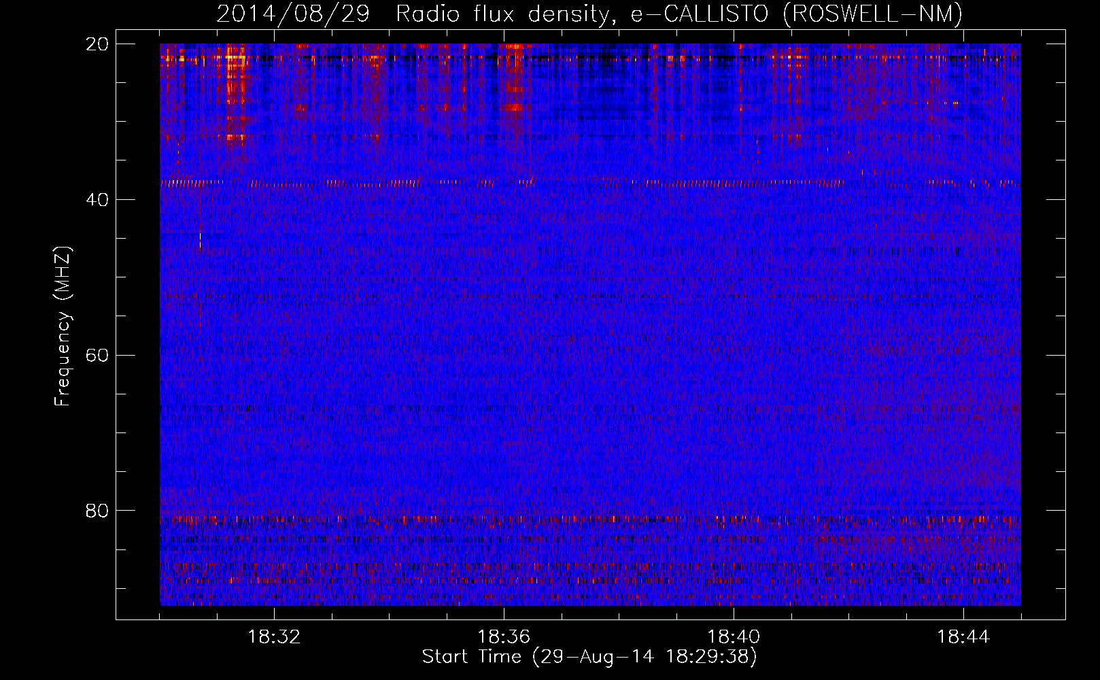Screen dimensions: 1100x680
Task: Select the 'Frequency (MHZ)' axis label
Action: (x=63, y=327)
